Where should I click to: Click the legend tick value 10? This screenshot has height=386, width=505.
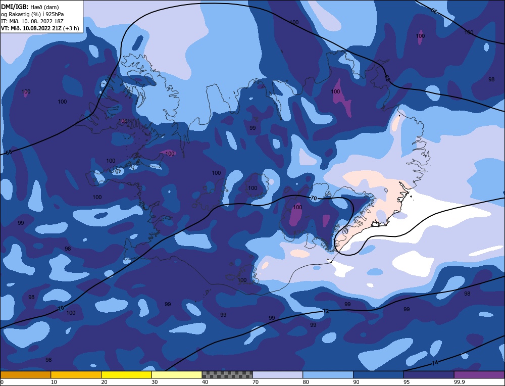(54, 382)
